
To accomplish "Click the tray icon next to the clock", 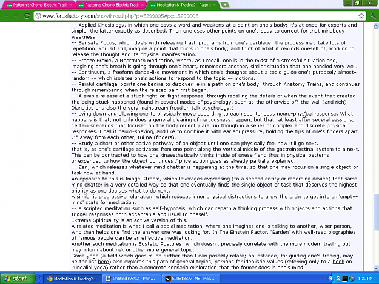I will 352,279.
